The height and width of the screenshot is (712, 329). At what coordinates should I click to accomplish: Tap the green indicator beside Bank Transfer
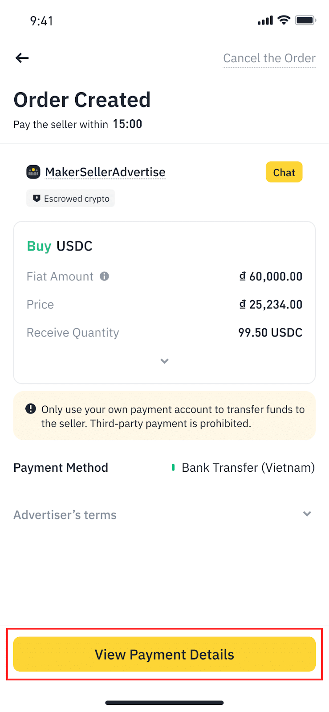173,468
